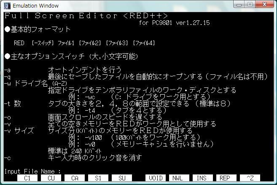Click the REP function key label

tap(226, 178)
